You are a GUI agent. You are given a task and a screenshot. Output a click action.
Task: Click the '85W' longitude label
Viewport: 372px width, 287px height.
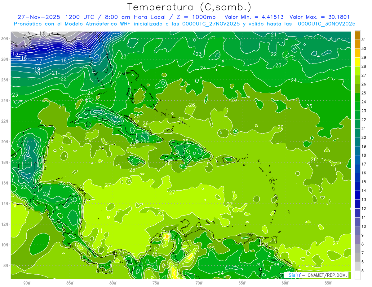click(x=70, y=283)
